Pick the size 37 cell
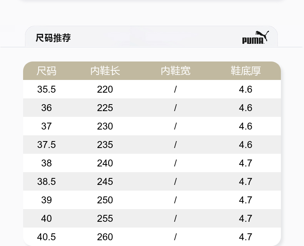The height and width of the screenshot is (246, 304). (47, 126)
